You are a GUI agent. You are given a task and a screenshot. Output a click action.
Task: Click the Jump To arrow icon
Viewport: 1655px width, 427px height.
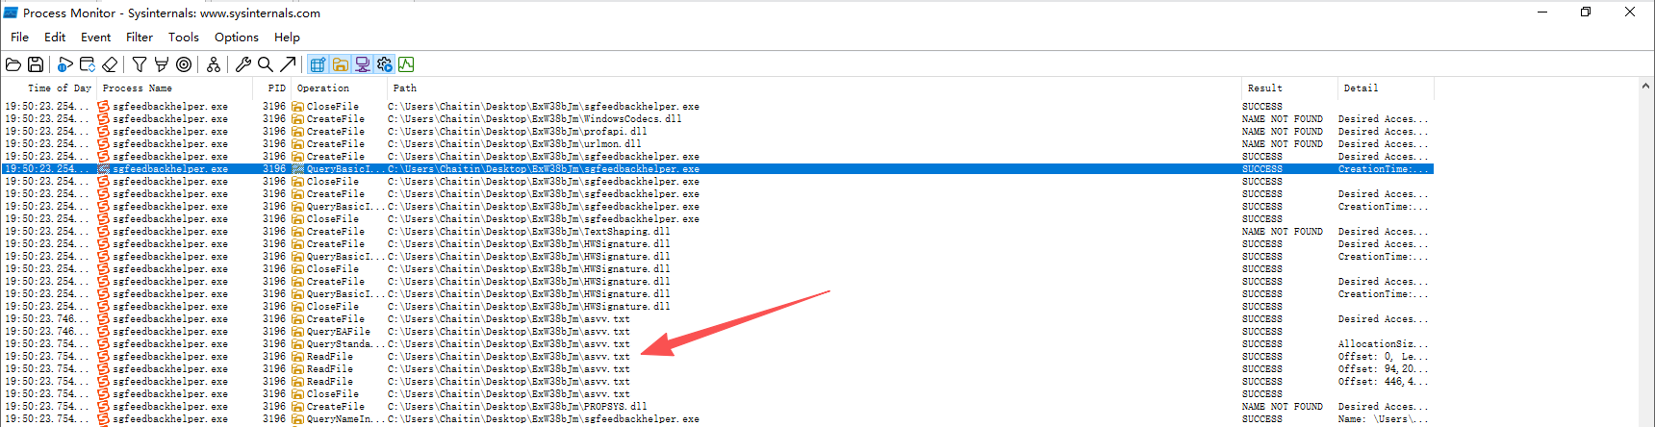pos(288,64)
